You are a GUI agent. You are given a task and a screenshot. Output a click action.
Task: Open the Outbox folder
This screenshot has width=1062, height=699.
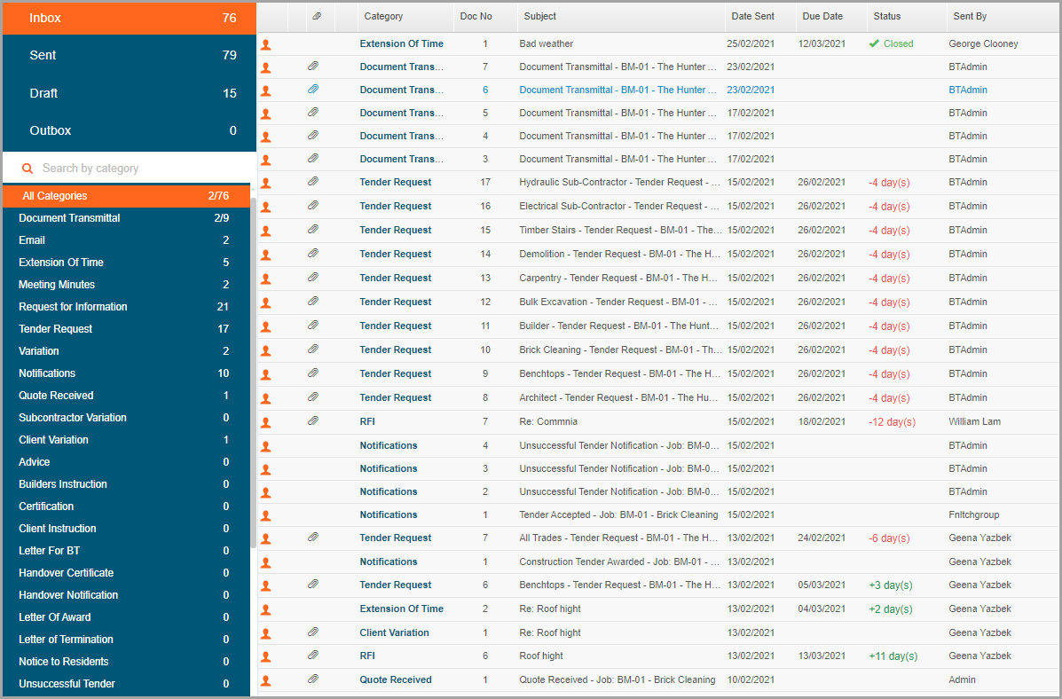[130, 130]
